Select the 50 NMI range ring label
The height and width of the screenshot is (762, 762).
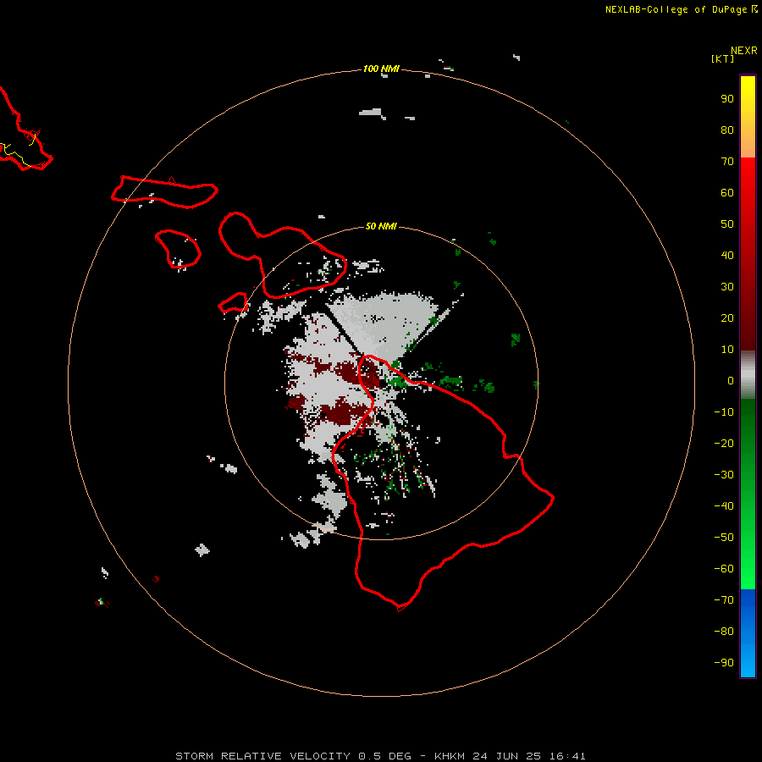pyautogui.click(x=381, y=226)
